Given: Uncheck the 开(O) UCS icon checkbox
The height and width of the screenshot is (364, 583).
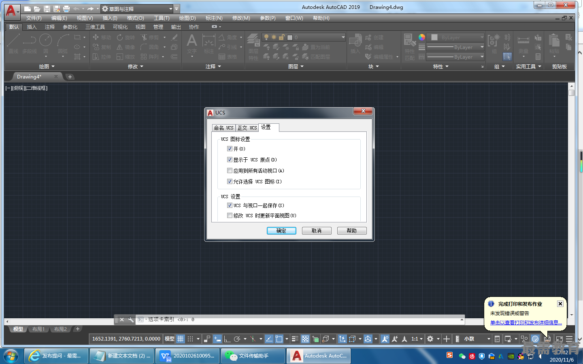Looking at the screenshot, I should click(x=230, y=149).
